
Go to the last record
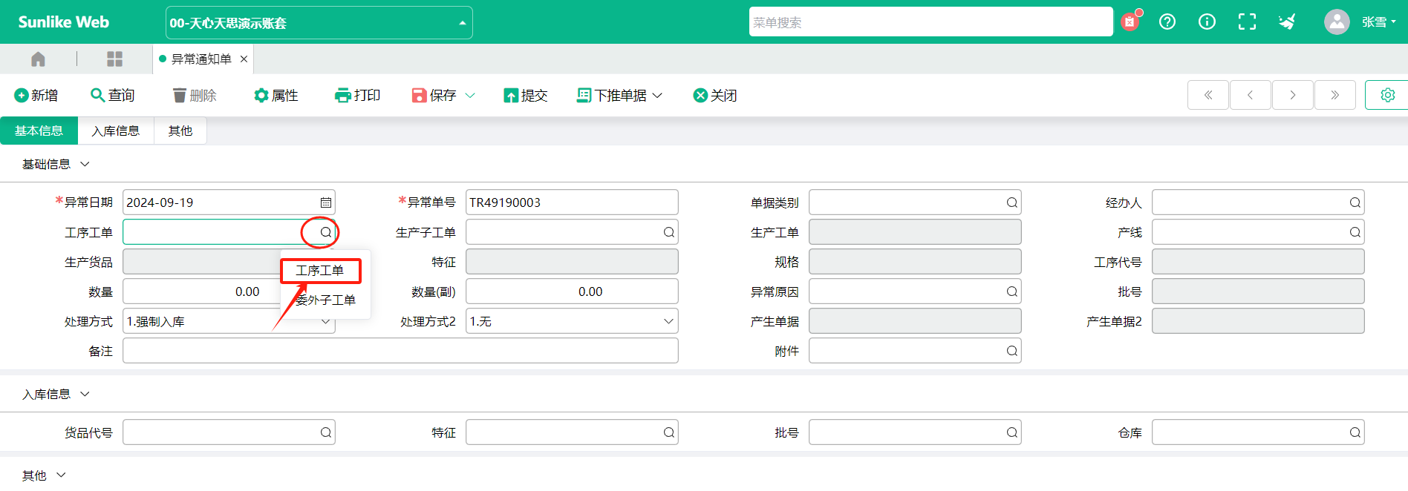point(1335,95)
